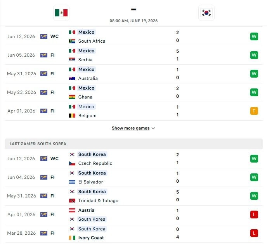The image size is (267, 244).
Task: Click the Mexico team flag in the header
Action: 61,13
